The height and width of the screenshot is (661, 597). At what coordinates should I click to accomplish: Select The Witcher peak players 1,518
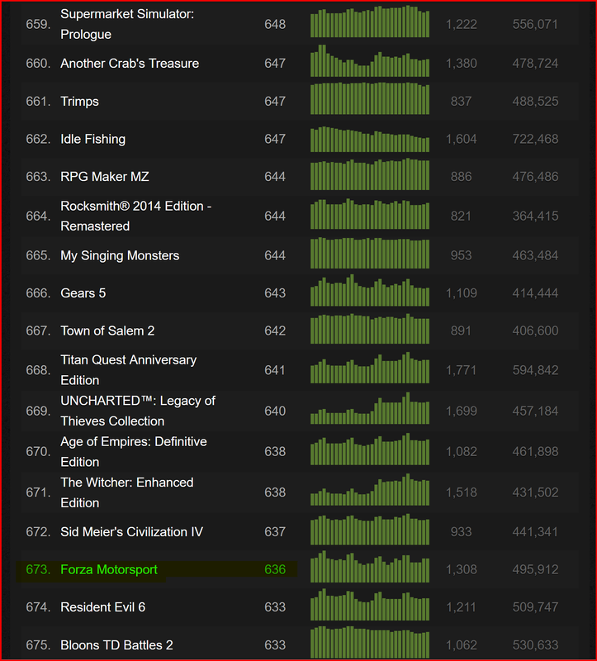coord(462,492)
